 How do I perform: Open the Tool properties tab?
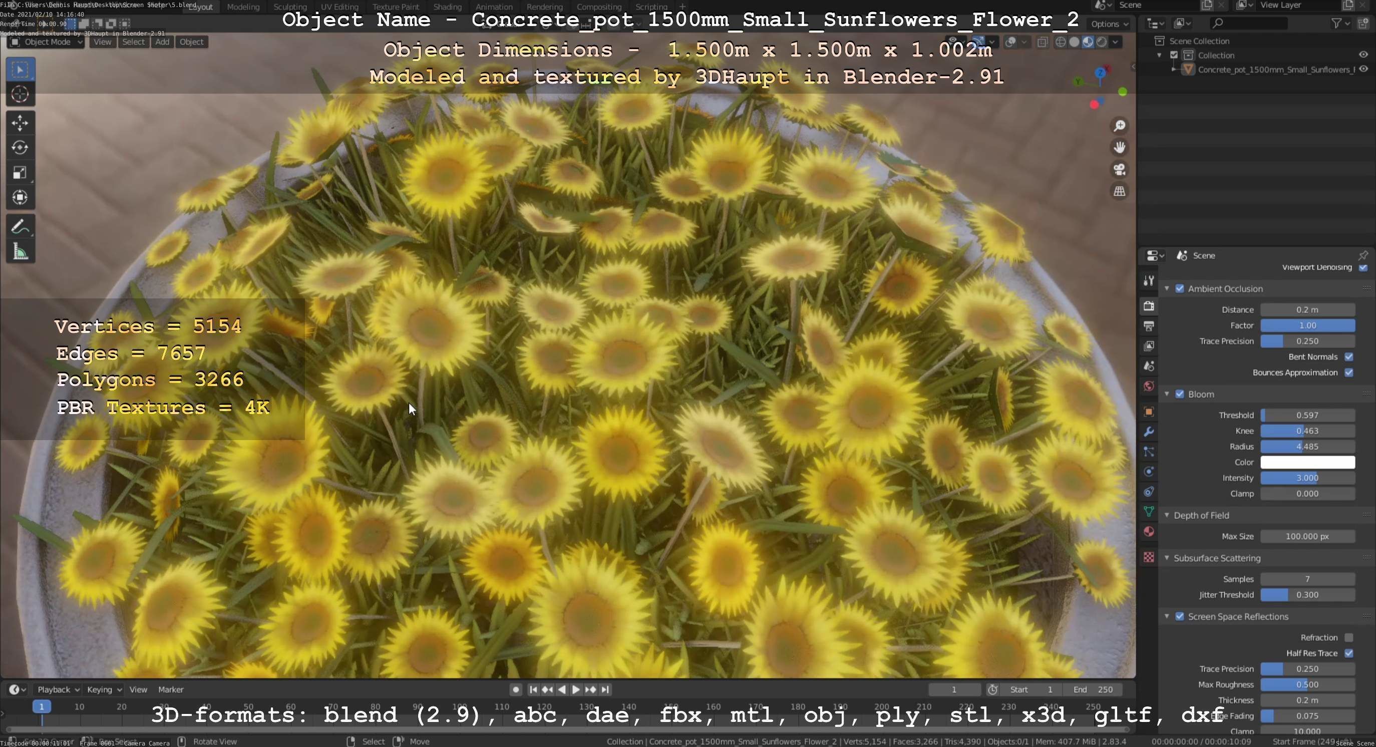[1149, 280]
